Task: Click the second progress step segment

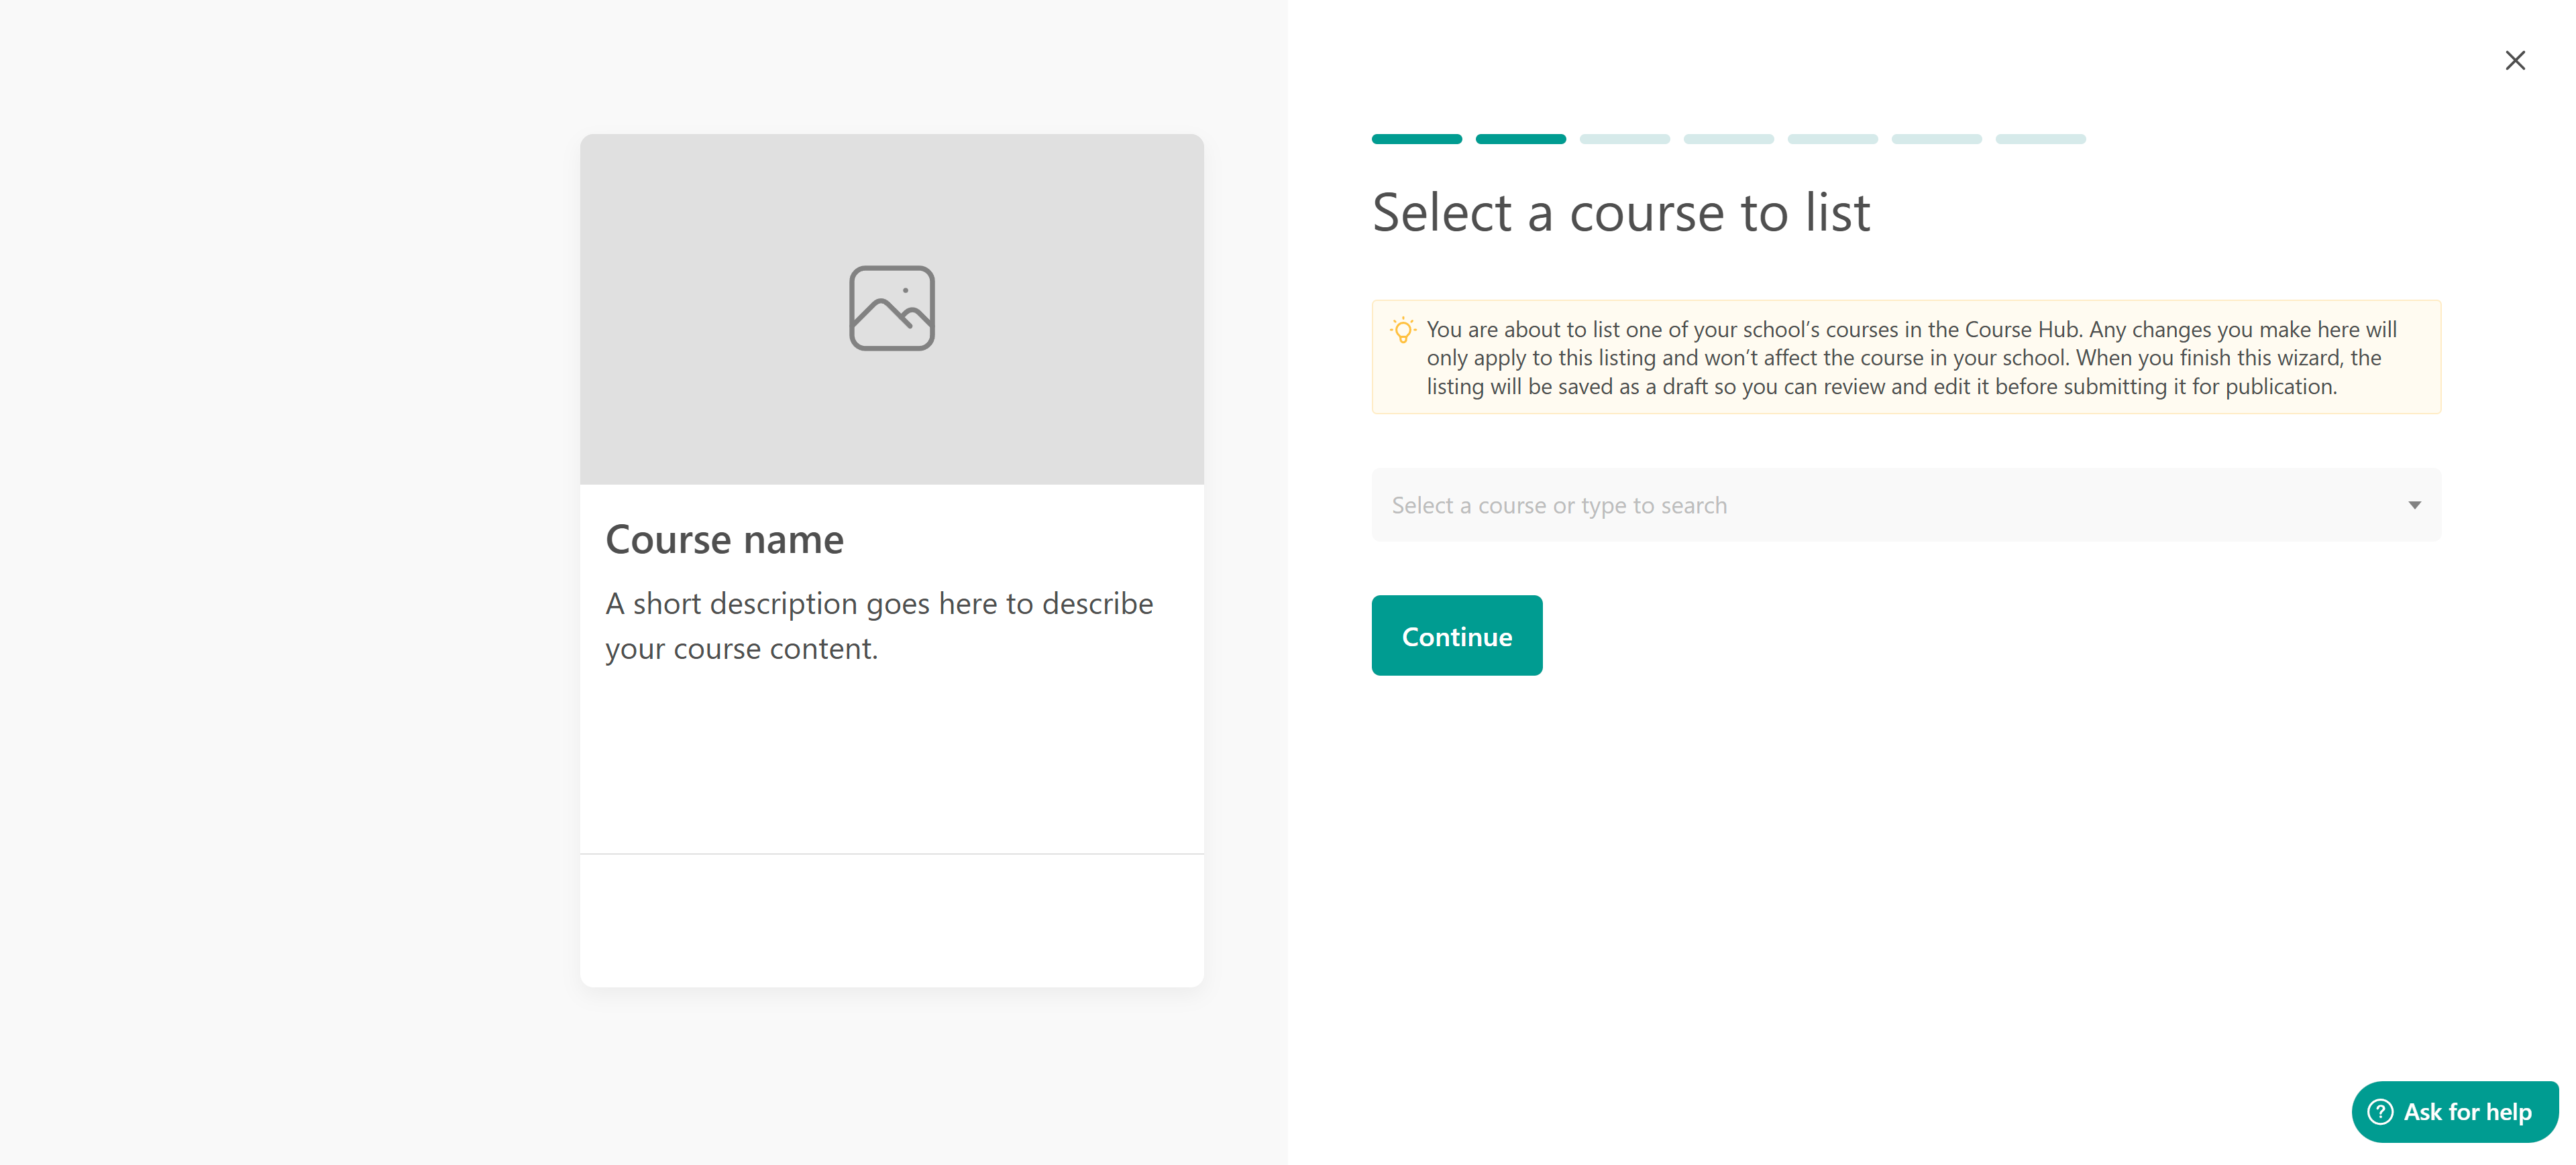Action: click(x=1520, y=139)
